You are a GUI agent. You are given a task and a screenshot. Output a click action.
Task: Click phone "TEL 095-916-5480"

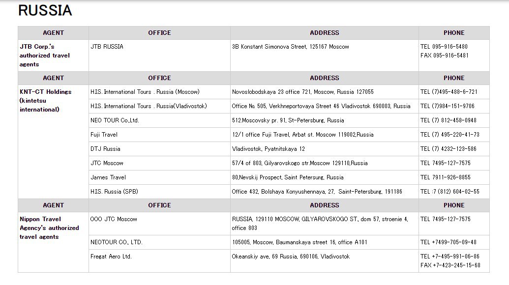point(444,47)
